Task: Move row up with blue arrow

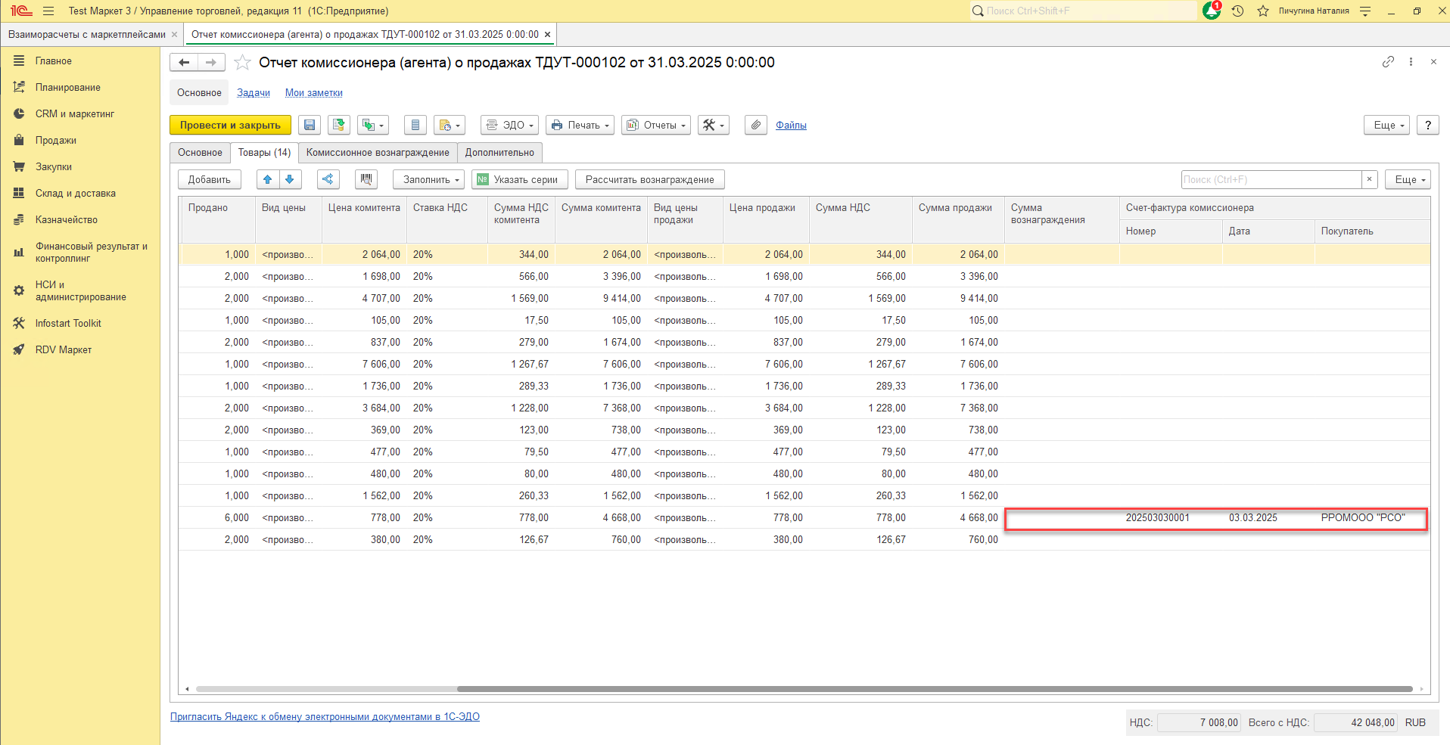Action: tap(268, 179)
